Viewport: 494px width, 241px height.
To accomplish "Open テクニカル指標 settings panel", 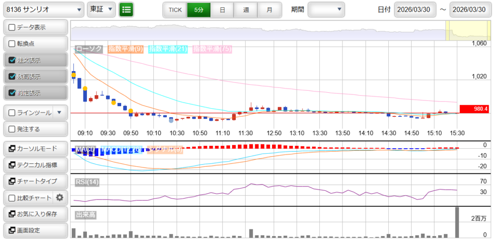I will pyautogui.click(x=35, y=165).
